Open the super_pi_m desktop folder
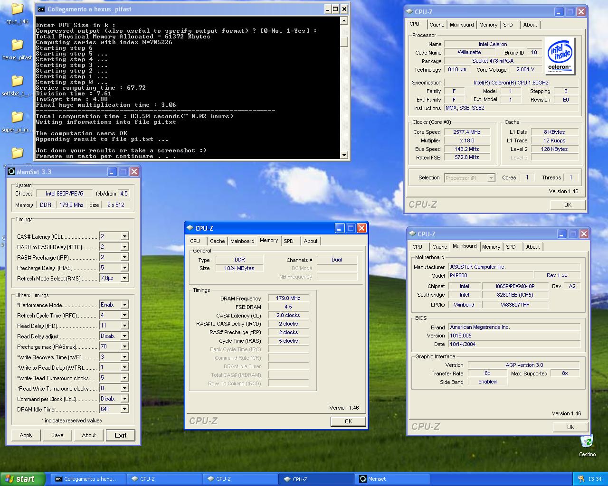The width and height of the screenshot is (608, 486). coord(17,121)
